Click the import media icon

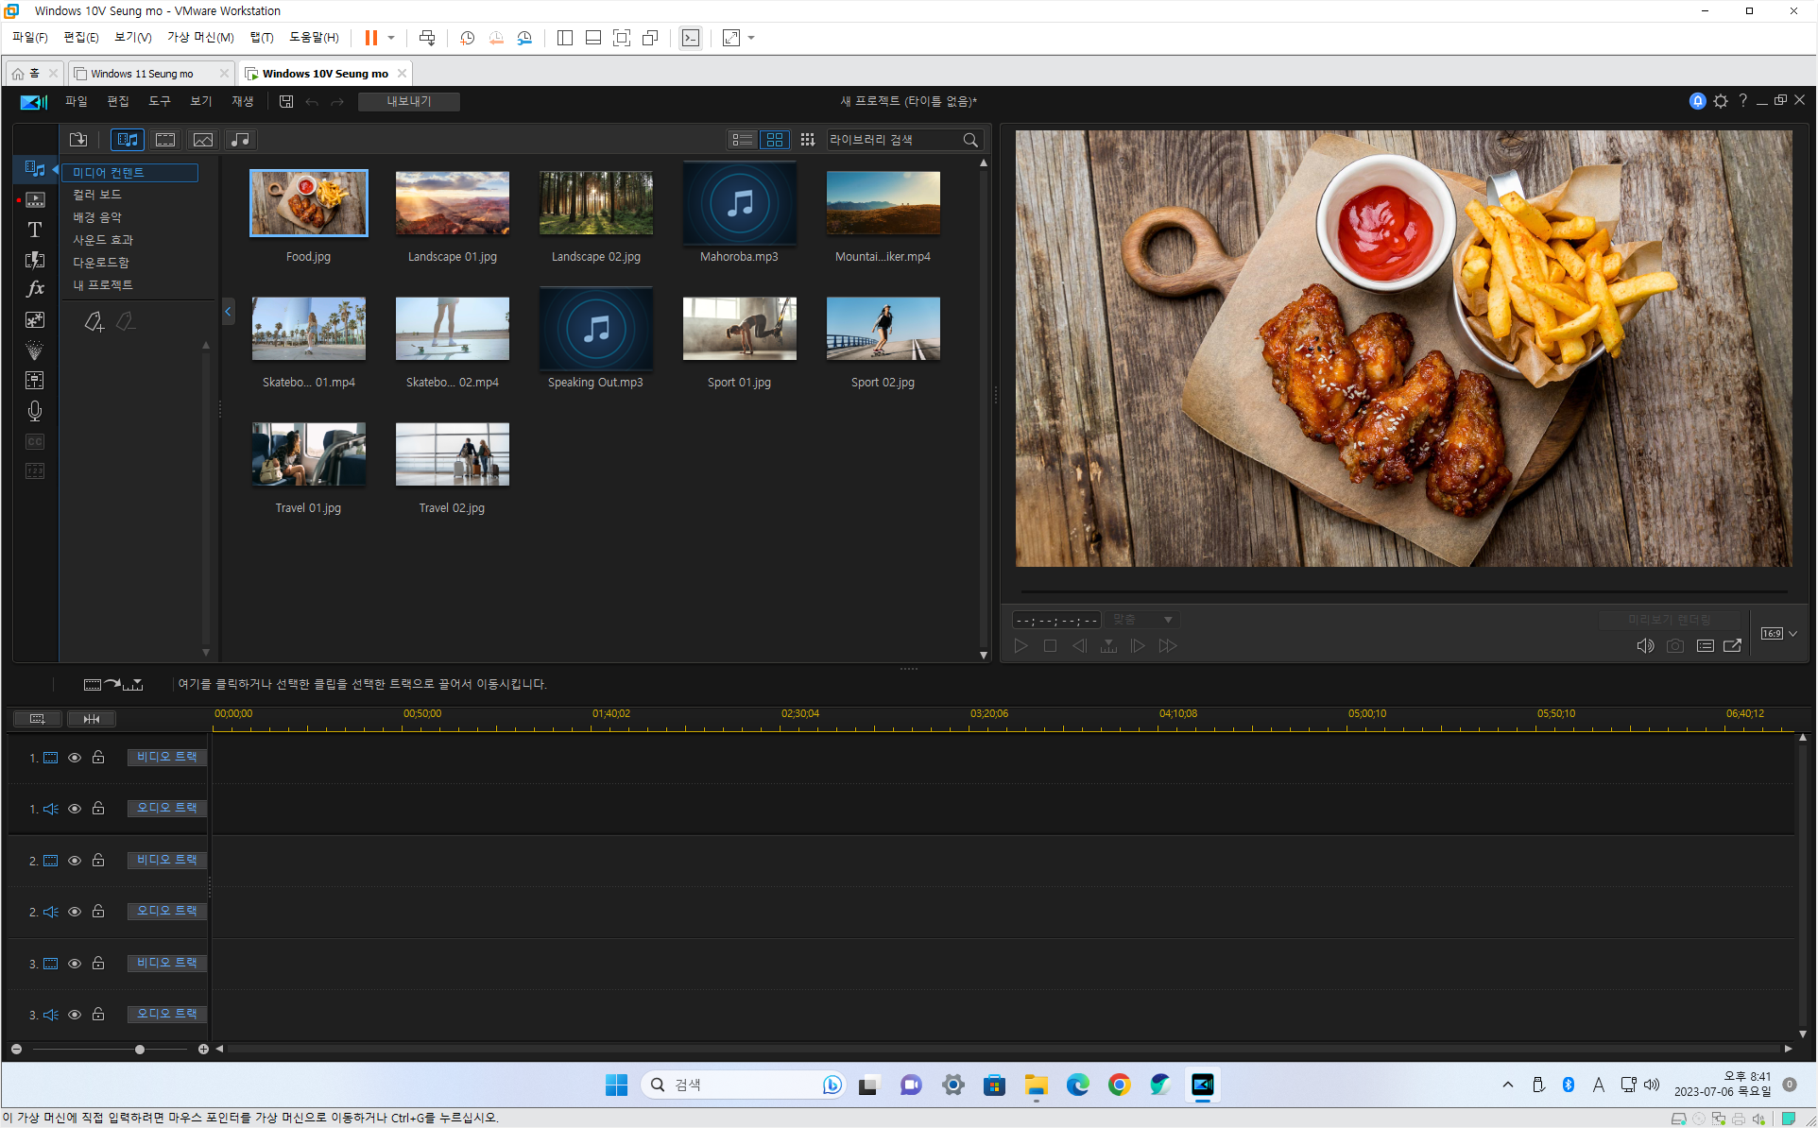point(78,140)
